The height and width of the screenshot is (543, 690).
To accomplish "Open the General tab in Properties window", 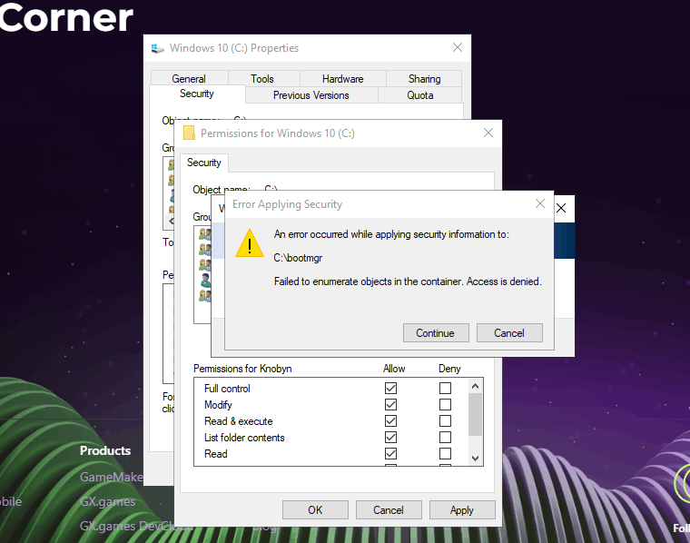I will pos(189,79).
